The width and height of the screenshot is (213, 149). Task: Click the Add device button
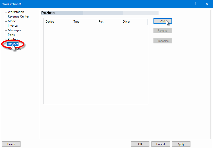pyautogui.click(x=163, y=21)
